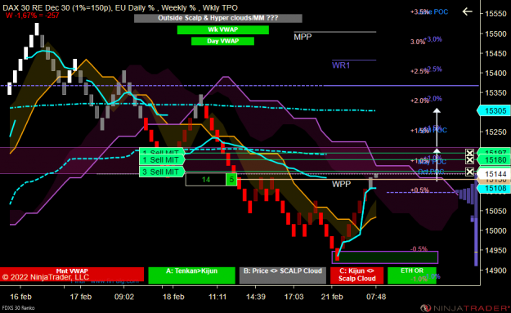The height and width of the screenshot is (313, 511).
Task: Click the 15180 green price marker
Action: 493,160
